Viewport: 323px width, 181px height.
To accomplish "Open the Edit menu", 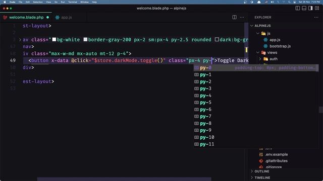I will pos(28,2).
